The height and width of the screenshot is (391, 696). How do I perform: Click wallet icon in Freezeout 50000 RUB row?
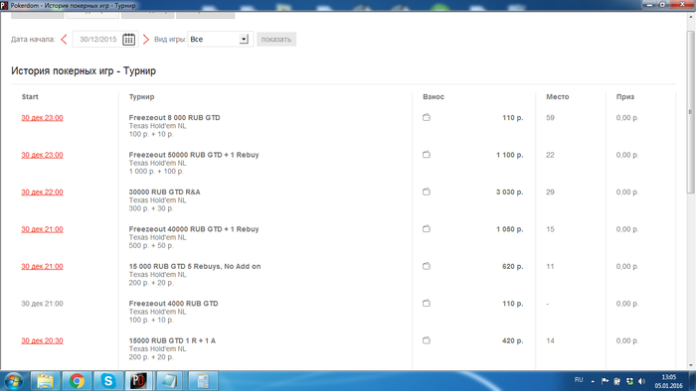[427, 155]
